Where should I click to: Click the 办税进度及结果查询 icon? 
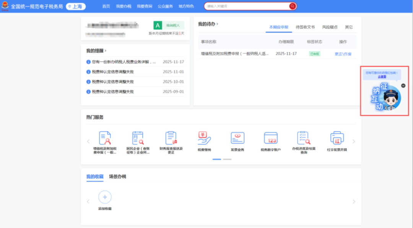click(304, 138)
